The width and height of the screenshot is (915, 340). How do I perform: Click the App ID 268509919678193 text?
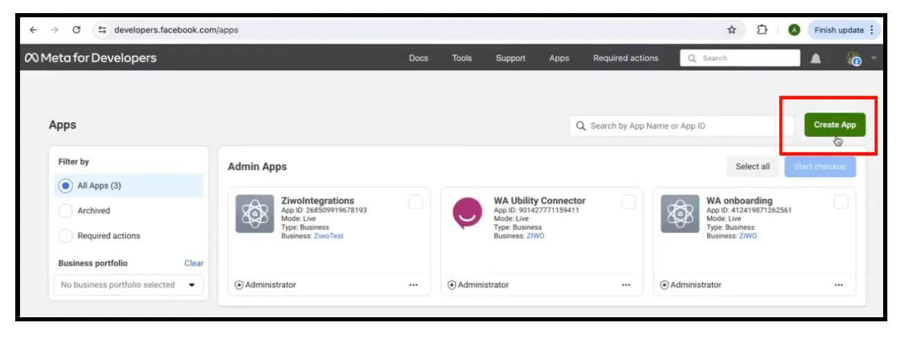[324, 210]
